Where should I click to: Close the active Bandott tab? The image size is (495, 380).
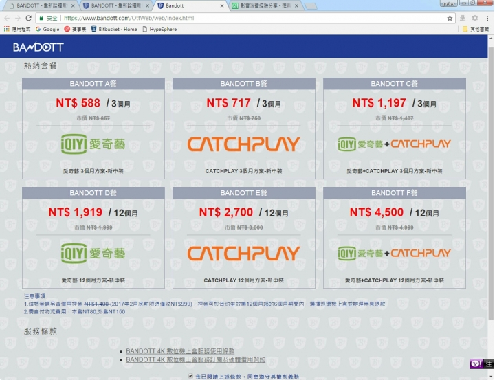tap(222, 5)
